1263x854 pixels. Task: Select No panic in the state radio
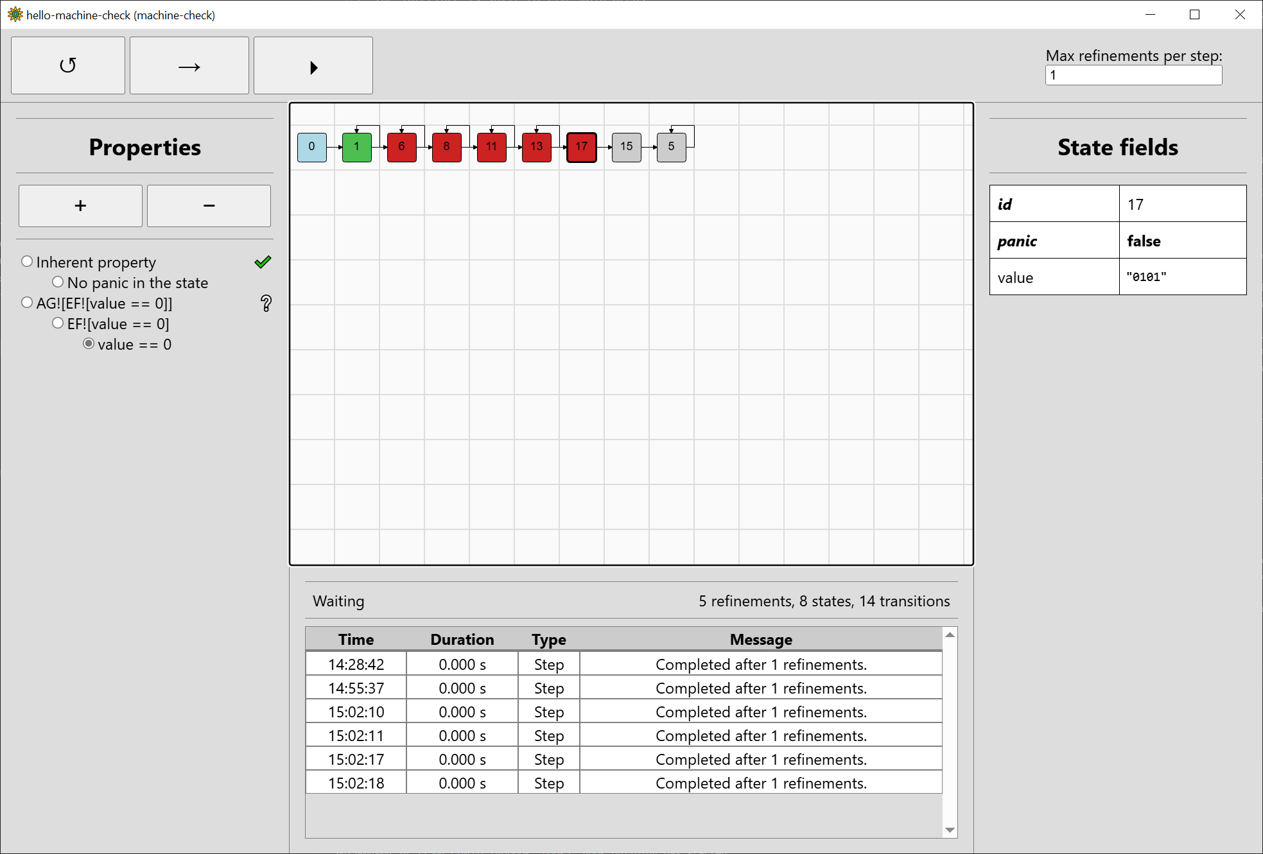pos(58,282)
